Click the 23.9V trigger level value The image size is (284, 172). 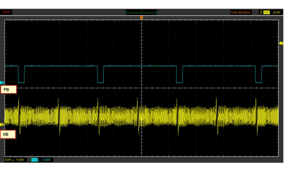click(276, 12)
